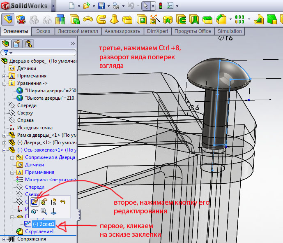
Task: Open the ConfigurationManager panel tab
Action: pyautogui.click(x=28, y=44)
